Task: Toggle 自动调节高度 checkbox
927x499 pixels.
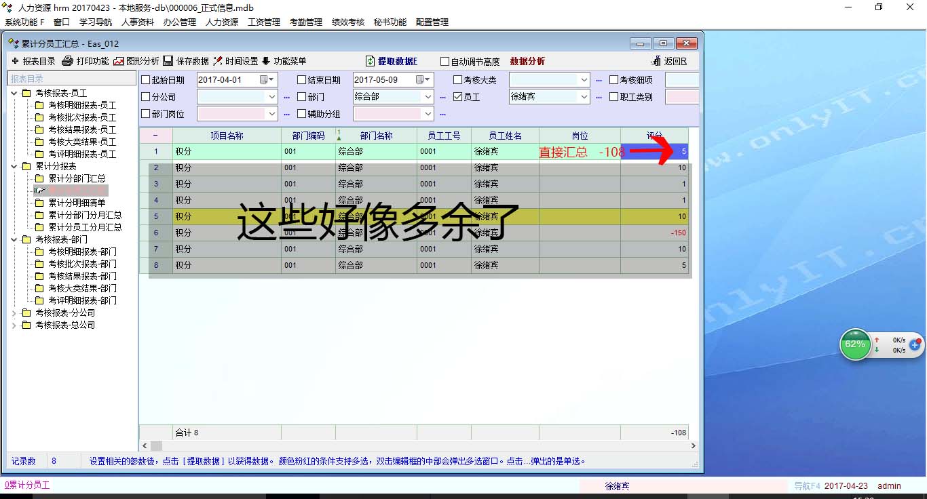Action: pyautogui.click(x=445, y=62)
